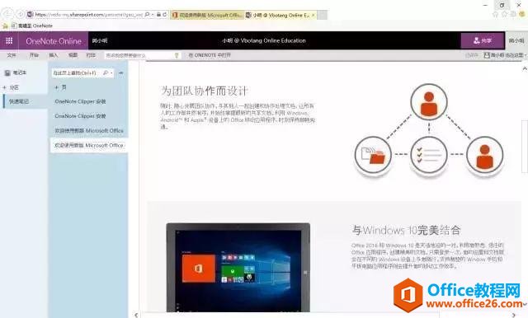
Task: Open the 开始 ribbon tab
Action: pos(34,55)
